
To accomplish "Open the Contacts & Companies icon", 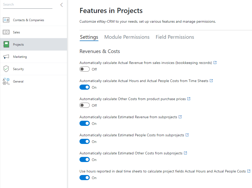I will (x=6, y=20).
